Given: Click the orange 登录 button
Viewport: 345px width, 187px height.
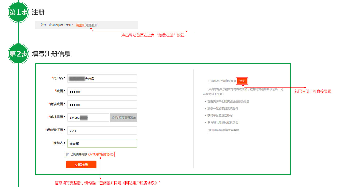Looking at the screenshot, I should point(242,81).
